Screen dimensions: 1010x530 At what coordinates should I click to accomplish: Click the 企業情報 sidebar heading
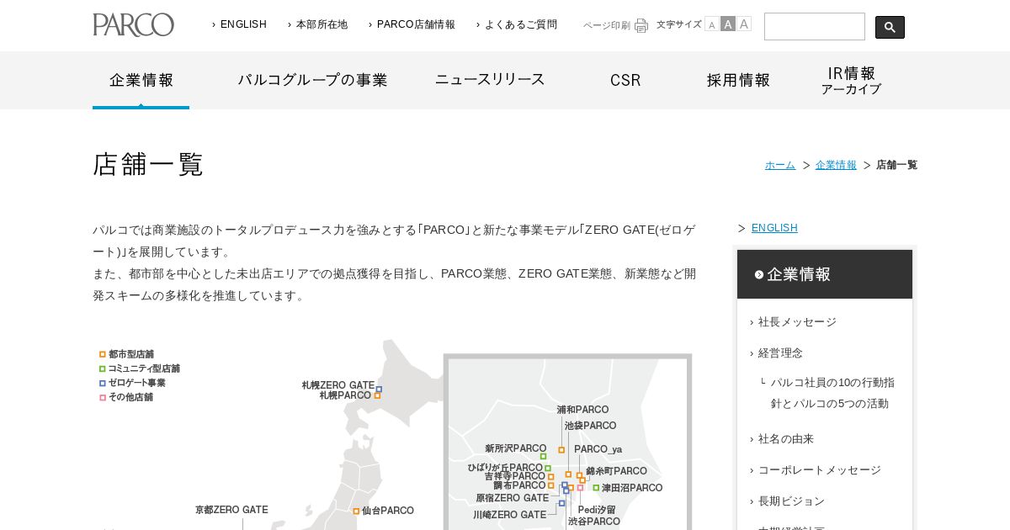(x=825, y=274)
